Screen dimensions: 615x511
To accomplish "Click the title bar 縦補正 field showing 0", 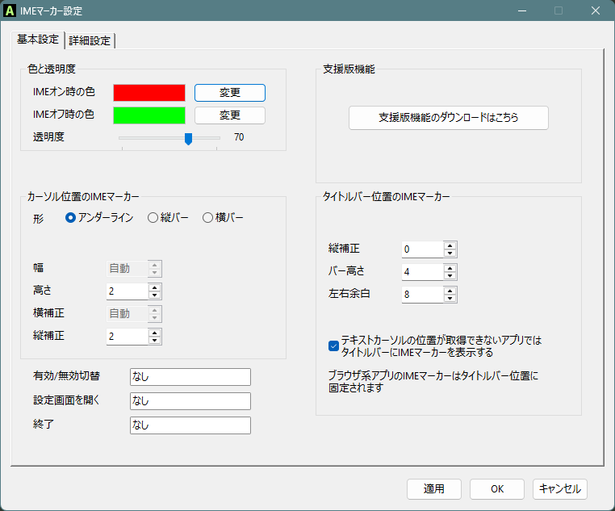I will point(422,249).
